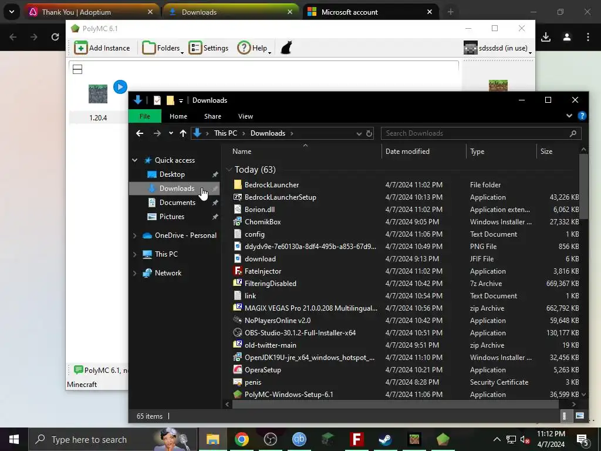Viewport: 601px width, 451px height.
Task: Select the config text document
Action: coord(255,234)
